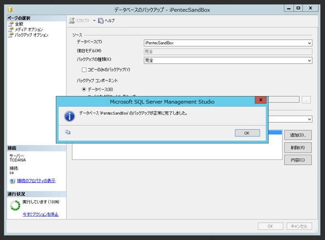Select the メディア オプション page
Screen dimensions: 325x240
pos(29,30)
